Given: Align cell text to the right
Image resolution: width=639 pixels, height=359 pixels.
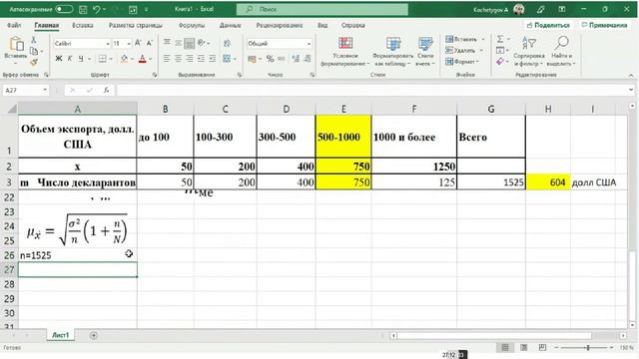Looking at the screenshot, I should click(x=190, y=59).
